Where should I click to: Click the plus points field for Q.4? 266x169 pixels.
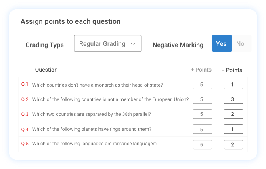[x=203, y=129]
